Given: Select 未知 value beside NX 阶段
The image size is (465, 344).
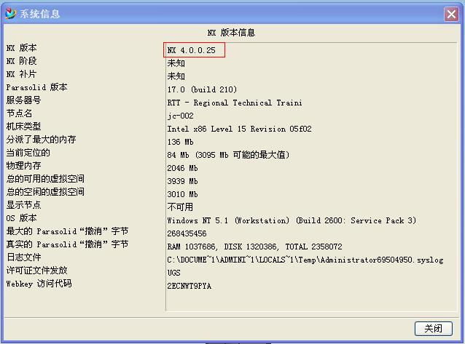Looking at the screenshot, I should coord(176,63).
